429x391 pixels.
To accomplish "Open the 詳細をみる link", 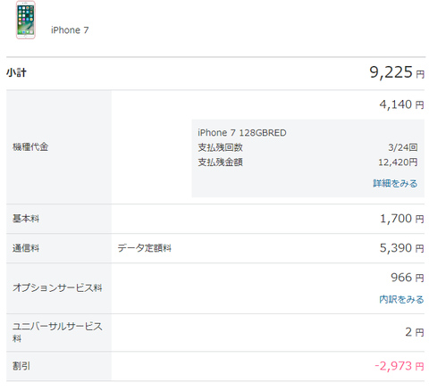I will click(x=395, y=183).
